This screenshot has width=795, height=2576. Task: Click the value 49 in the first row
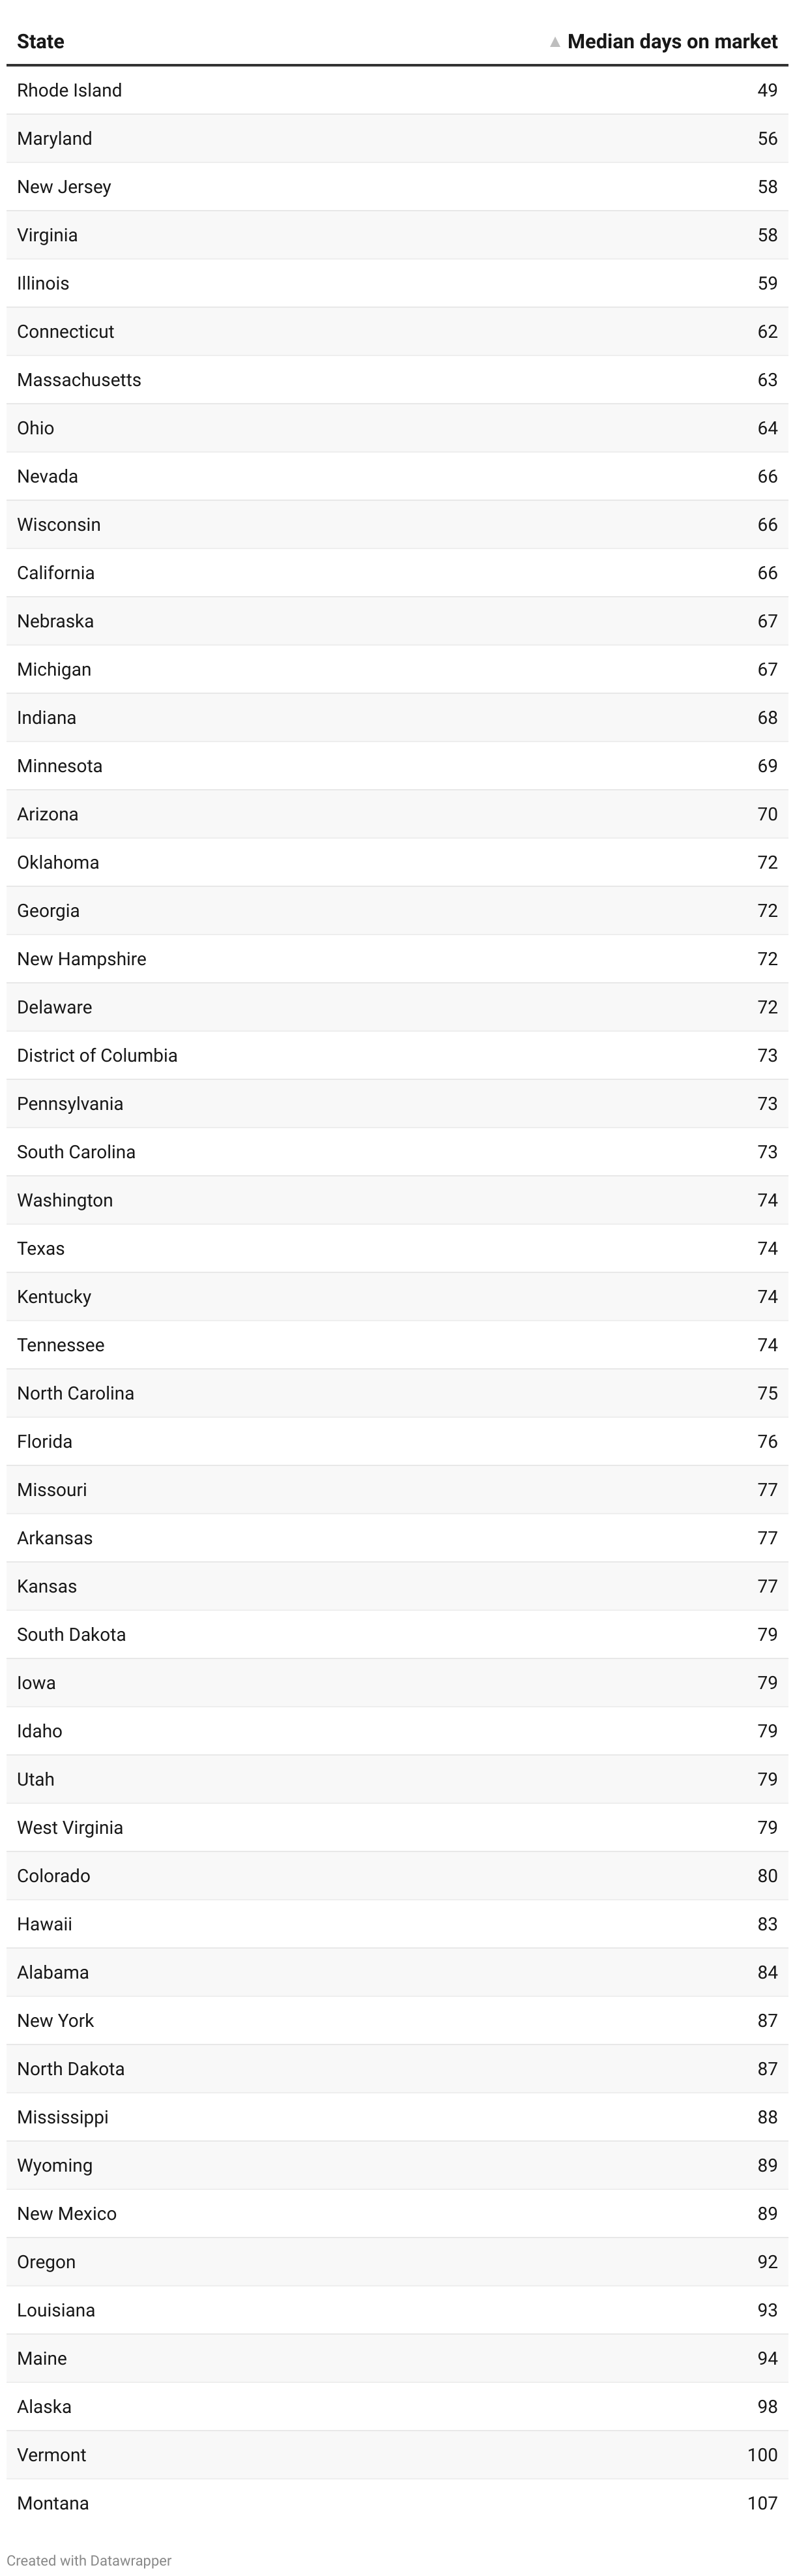pyautogui.click(x=767, y=90)
